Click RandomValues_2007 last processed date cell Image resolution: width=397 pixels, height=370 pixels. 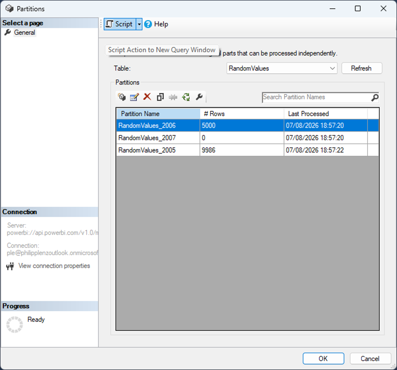326,138
